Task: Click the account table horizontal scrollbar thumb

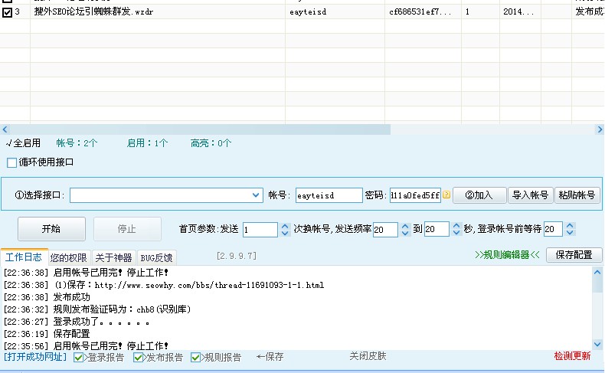Action: click(x=200, y=129)
